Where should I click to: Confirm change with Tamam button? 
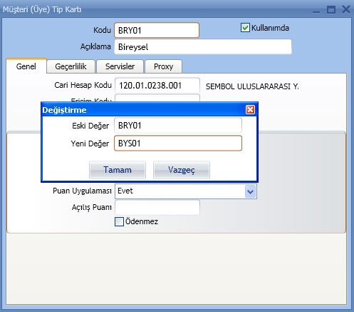118,170
